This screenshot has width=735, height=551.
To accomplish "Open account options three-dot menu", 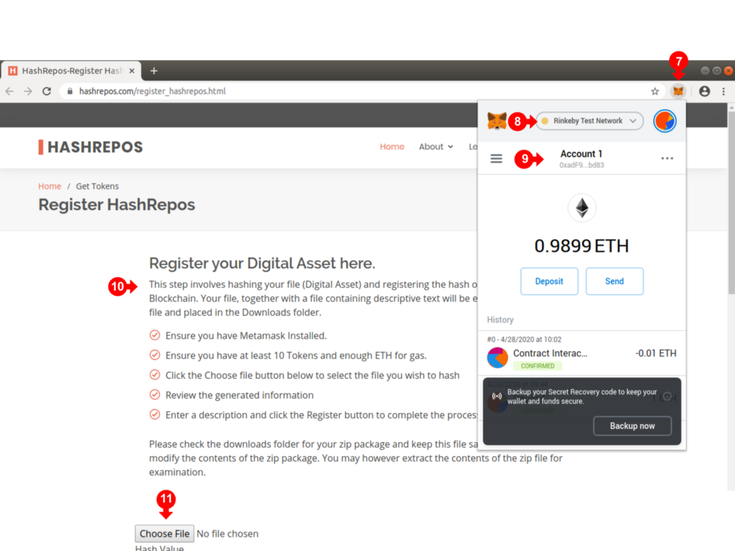I will (667, 159).
